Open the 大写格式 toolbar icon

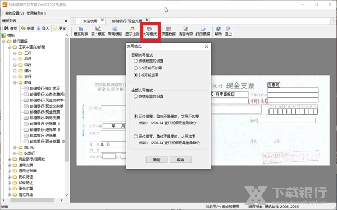(x=150, y=31)
